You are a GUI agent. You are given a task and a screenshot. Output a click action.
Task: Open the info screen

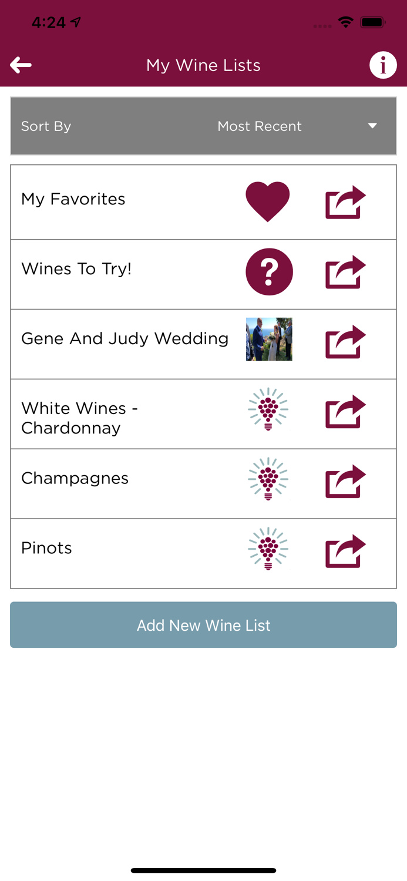pyautogui.click(x=383, y=65)
